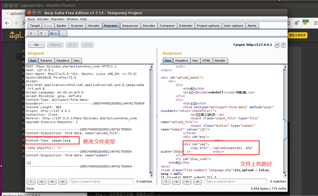Switch to the Spider tab
Screen dimensions: 318x196
pyautogui.click(x=62, y=26)
